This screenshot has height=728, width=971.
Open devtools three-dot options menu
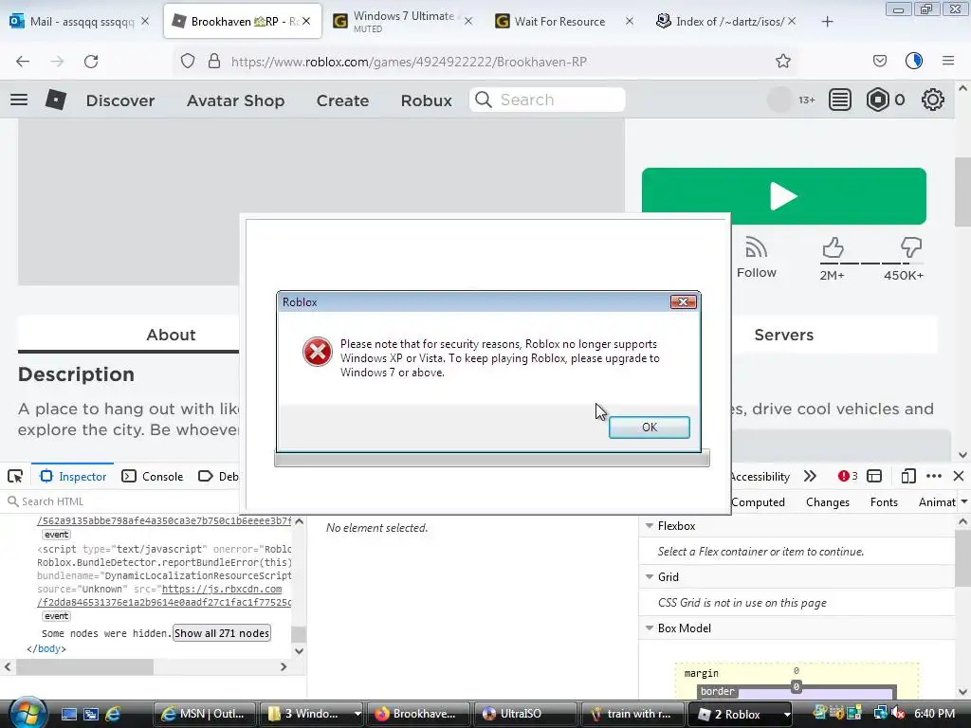[x=934, y=476]
